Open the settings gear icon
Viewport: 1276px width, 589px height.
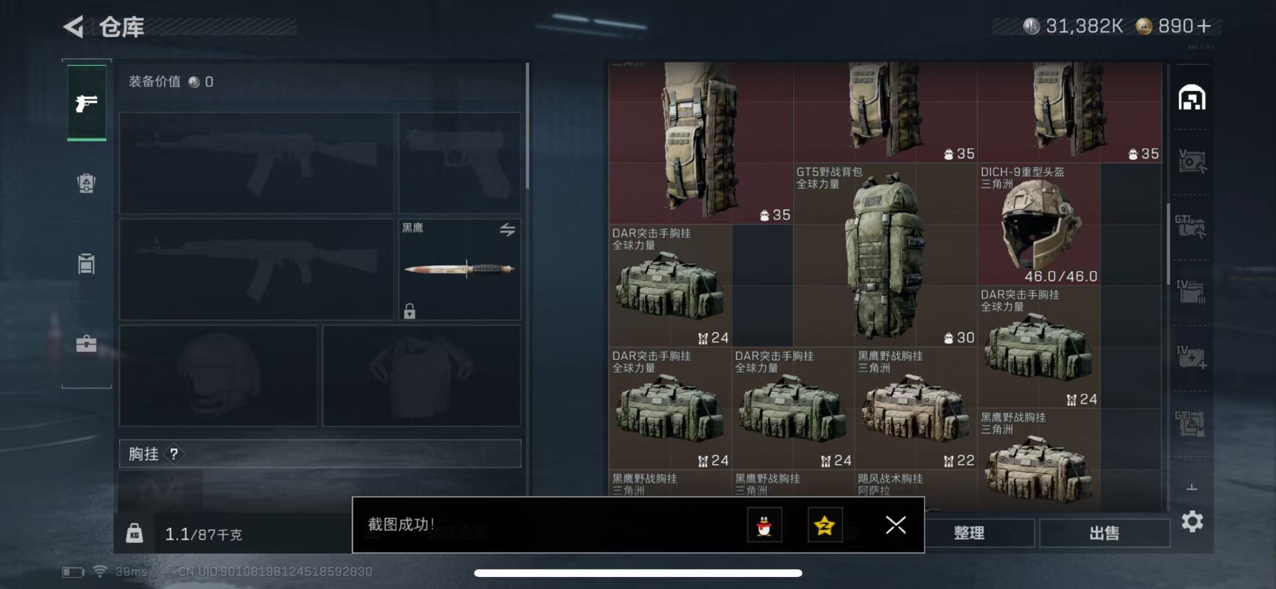click(x=1192, y=521)
